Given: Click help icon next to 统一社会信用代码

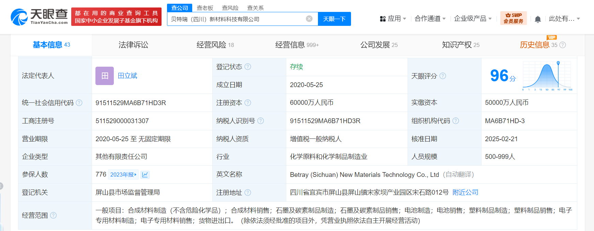Looking at the screenshot, I should (79, 103).
